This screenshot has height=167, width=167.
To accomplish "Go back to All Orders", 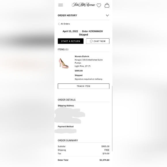I will [65, 24].
